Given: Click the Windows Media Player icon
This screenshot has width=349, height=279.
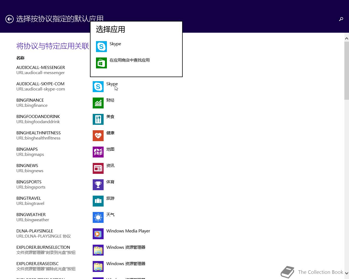Looking at the screenshot, I should click(x=98, y=234).
